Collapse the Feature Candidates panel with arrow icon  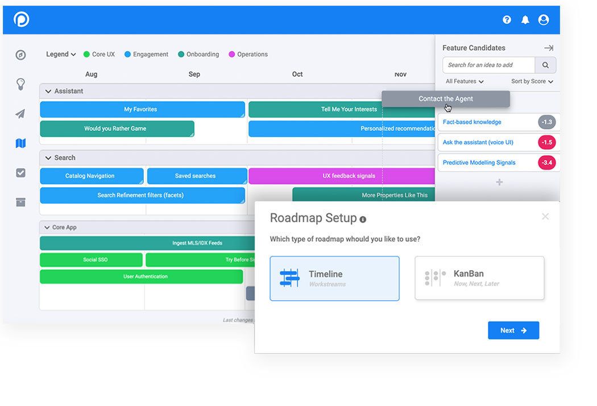548,48
